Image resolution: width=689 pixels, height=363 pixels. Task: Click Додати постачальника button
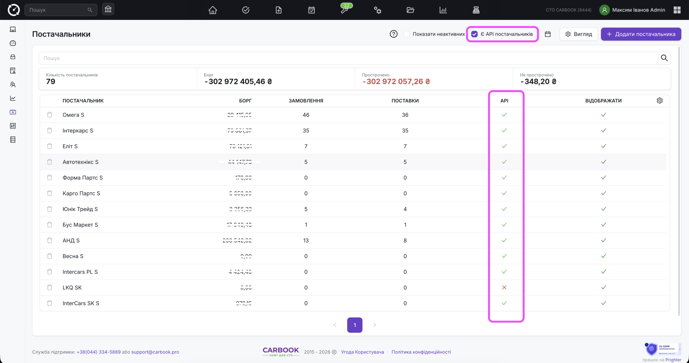click(641, 34)
